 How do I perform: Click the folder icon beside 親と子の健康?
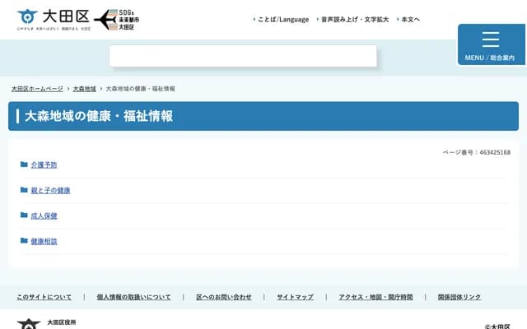(x=24, y=190)
